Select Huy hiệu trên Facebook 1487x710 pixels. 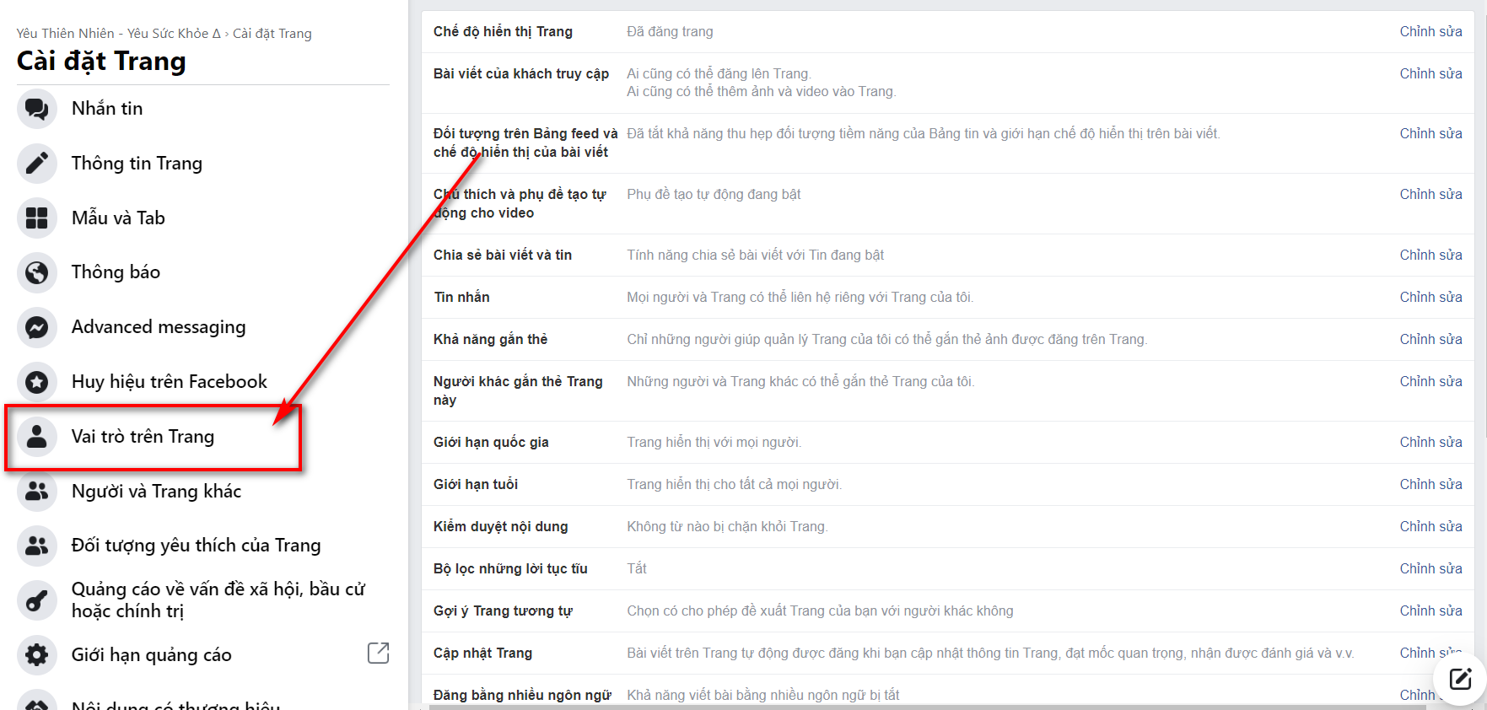tap(170, 382)
